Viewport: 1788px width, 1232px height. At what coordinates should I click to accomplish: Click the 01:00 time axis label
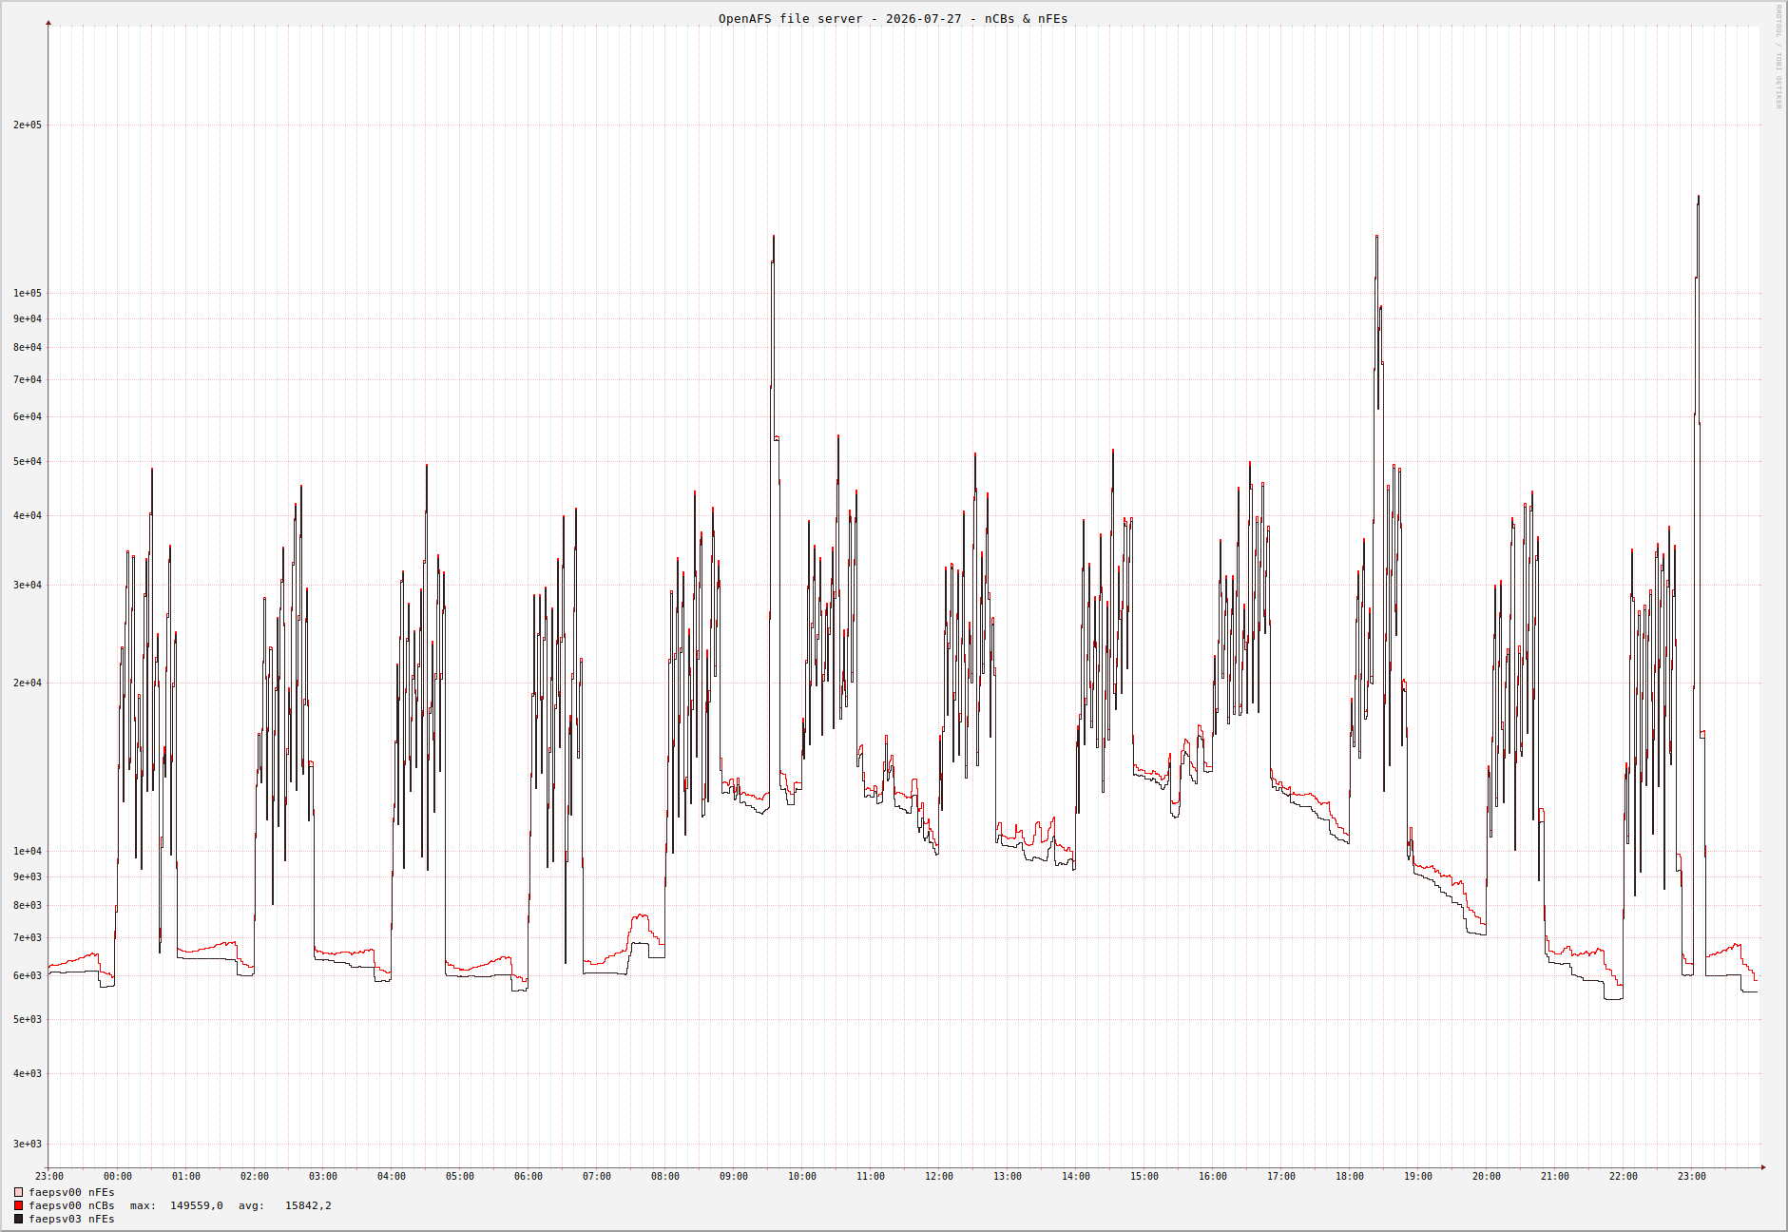186,1177
